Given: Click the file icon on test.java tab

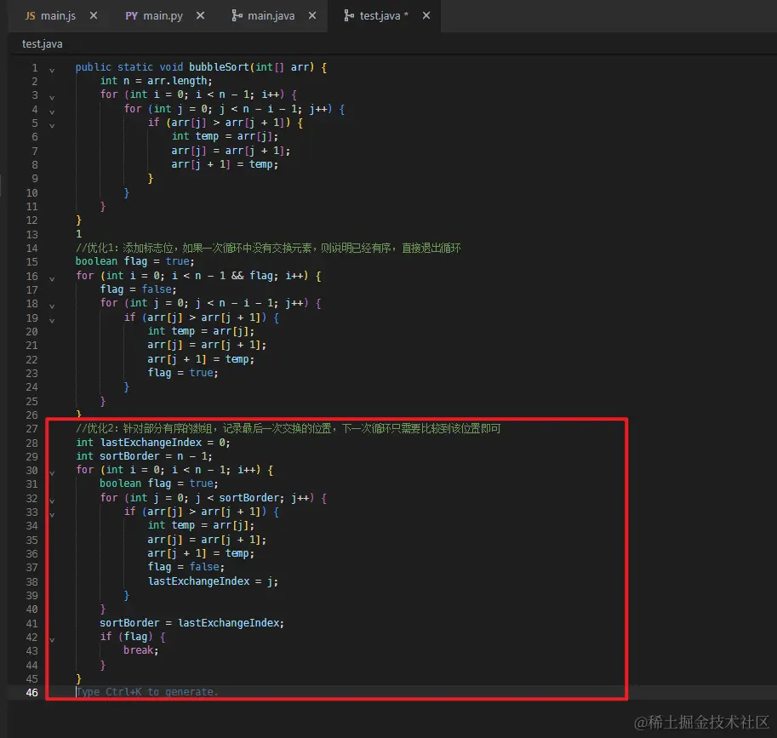Looking at the screenshot, I should tap(349, 16).
